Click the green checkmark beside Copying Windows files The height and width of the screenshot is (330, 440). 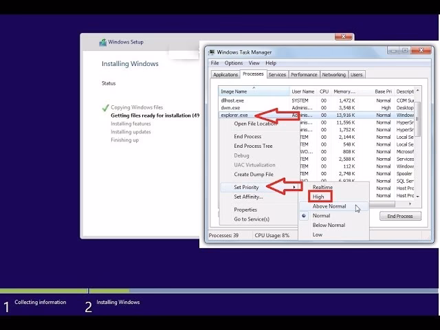pyautogui.click(x=105, y=107)
